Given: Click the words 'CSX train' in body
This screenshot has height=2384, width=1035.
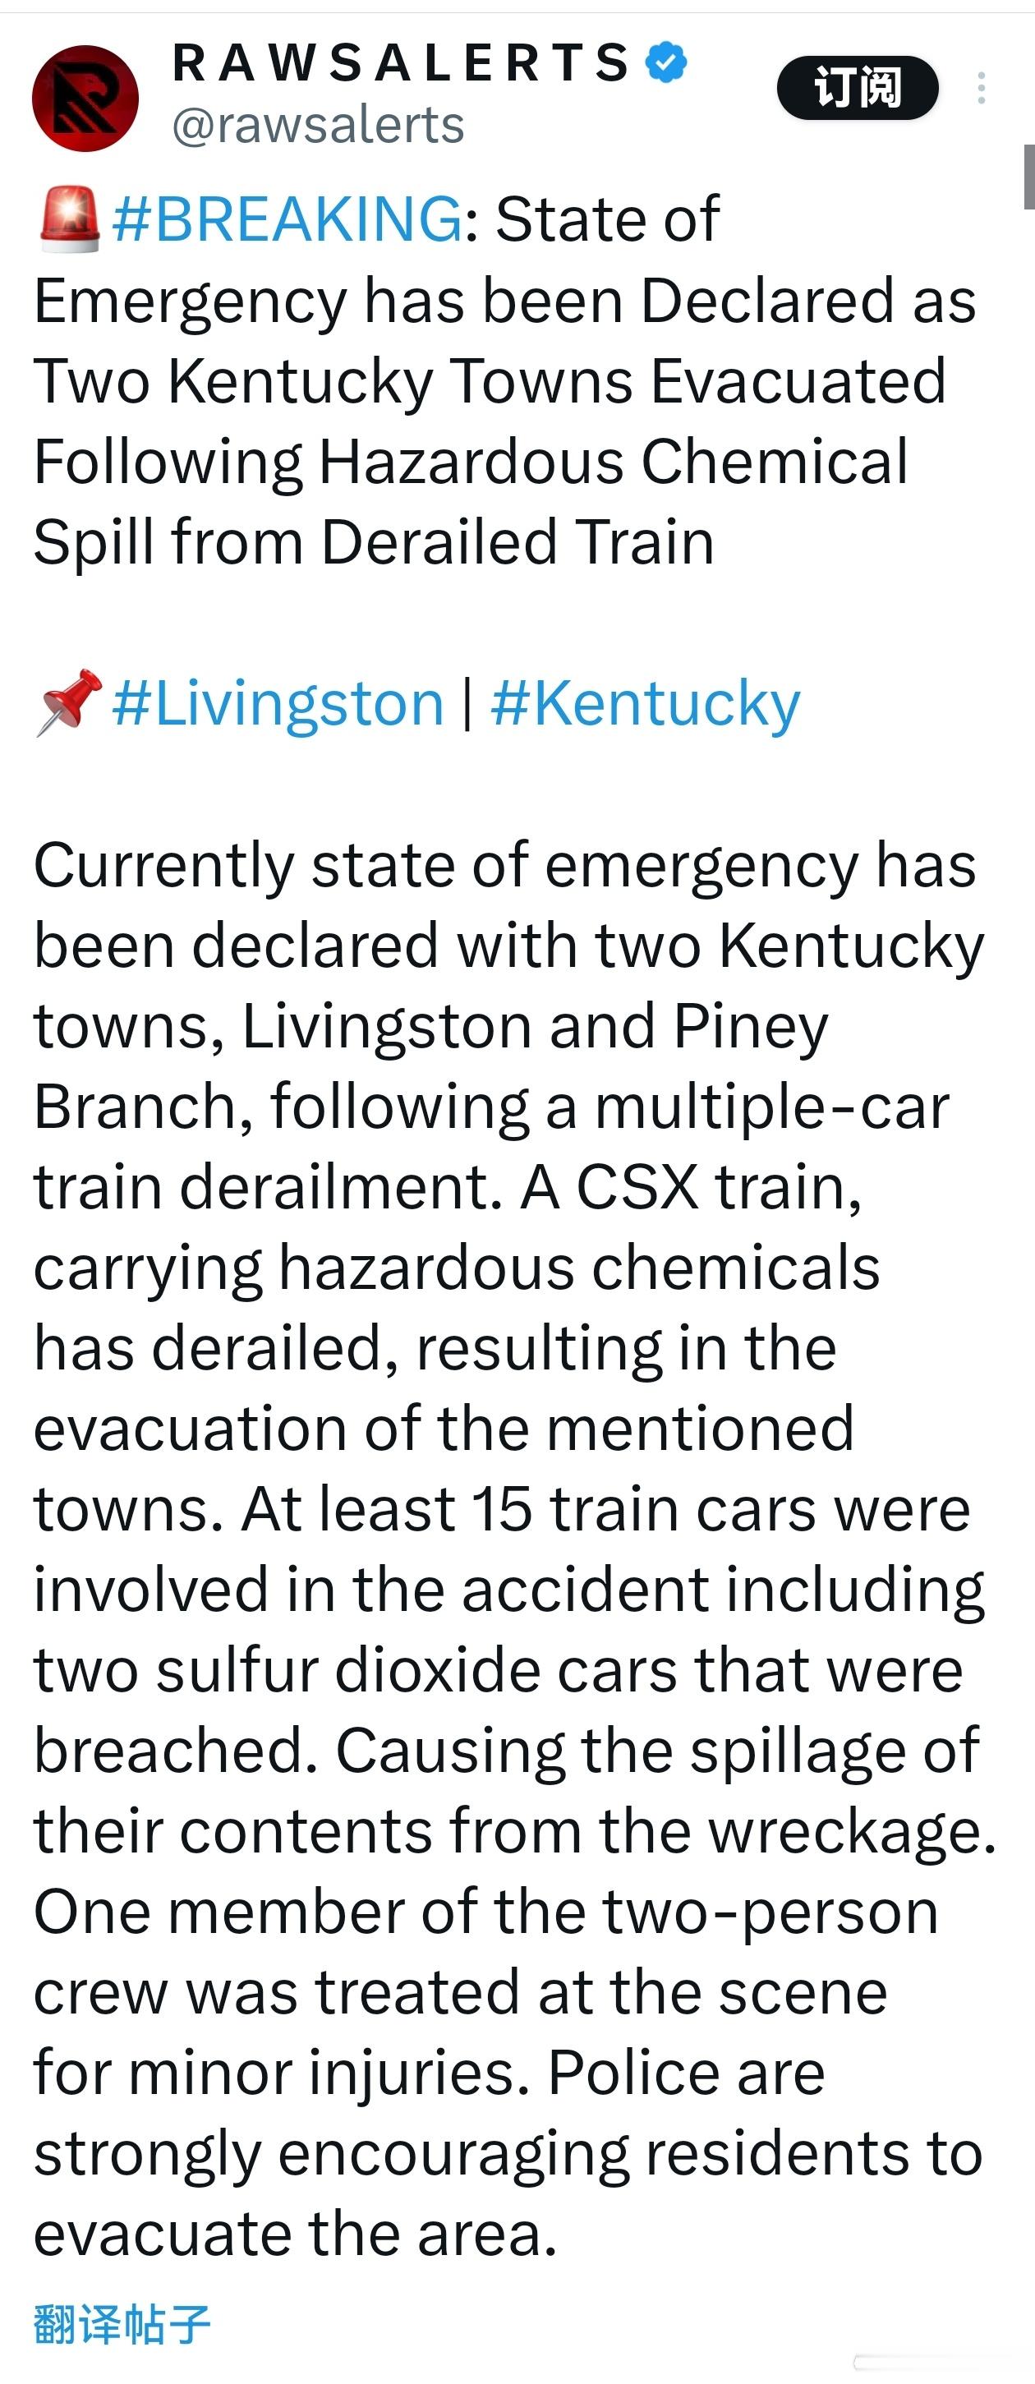Looking at the screenshot, I should pos(719,1185).
